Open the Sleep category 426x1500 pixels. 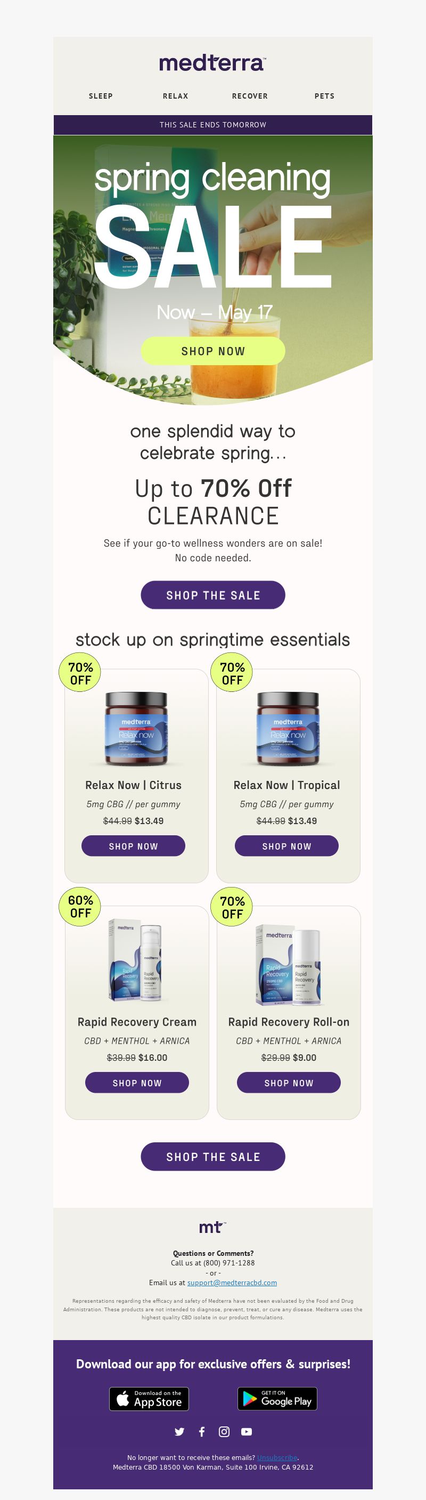101,96
